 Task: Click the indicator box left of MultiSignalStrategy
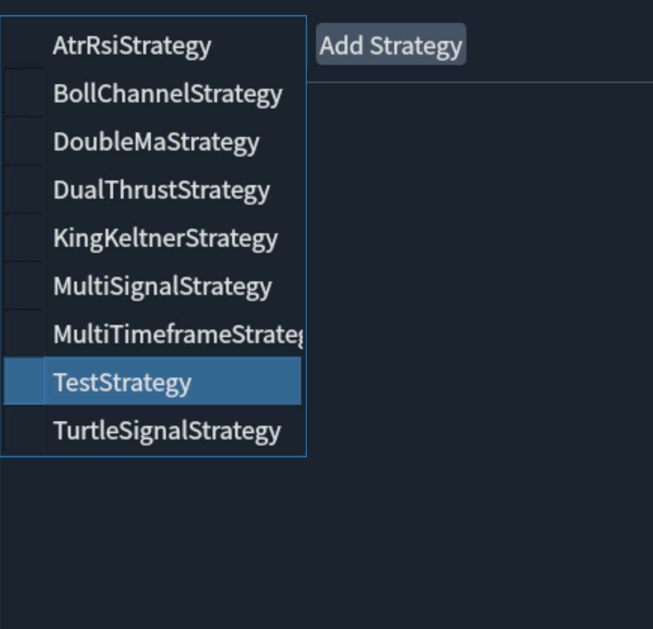click(x=24, y=287)
